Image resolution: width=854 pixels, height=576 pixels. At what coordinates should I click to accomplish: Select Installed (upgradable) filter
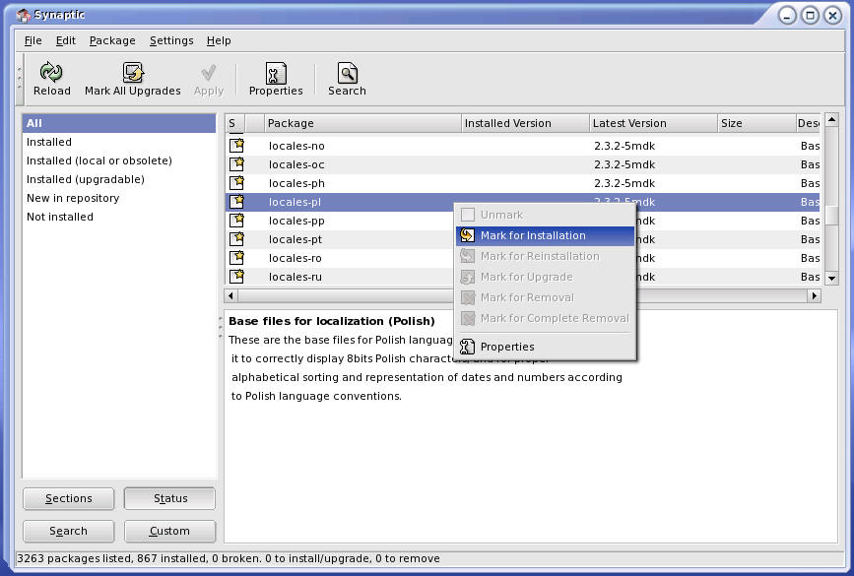[x=119, y=179]
